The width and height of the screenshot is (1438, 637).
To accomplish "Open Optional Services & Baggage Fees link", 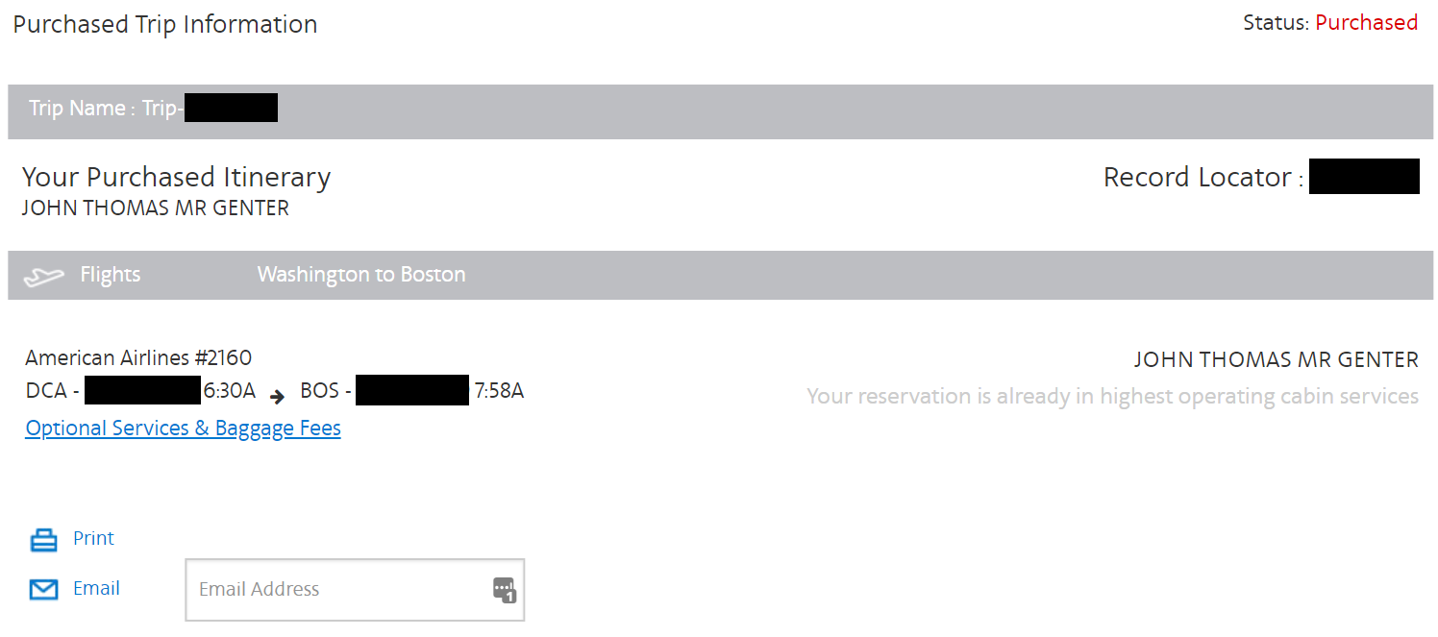I will (183, 429).
